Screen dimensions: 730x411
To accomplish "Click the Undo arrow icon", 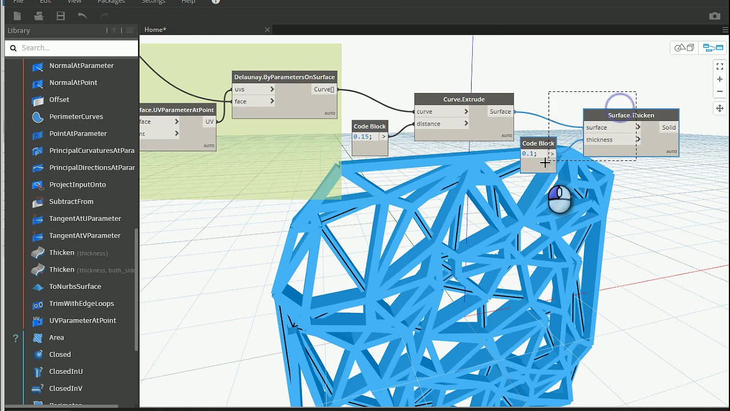I will coord(82,16).
